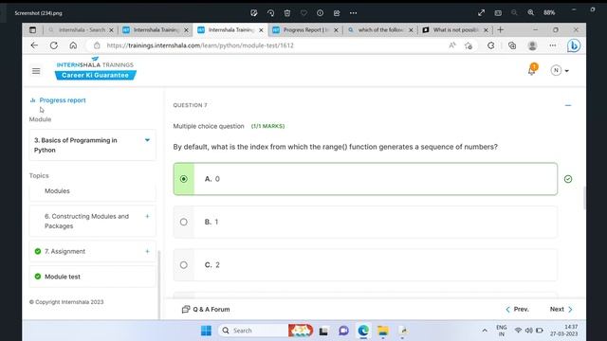Zoom in on the image in Photos
607x341 pixels.
pyautogui.click(x=531, y=12)
